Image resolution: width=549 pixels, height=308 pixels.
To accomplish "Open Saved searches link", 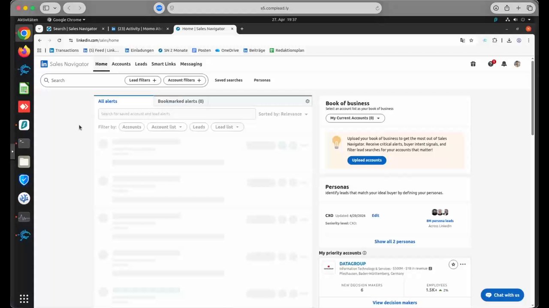I will click(x=229, y=80).
